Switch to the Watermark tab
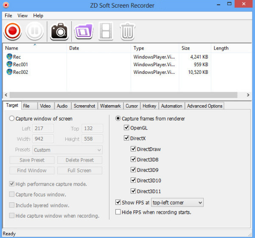 [110, 106]
